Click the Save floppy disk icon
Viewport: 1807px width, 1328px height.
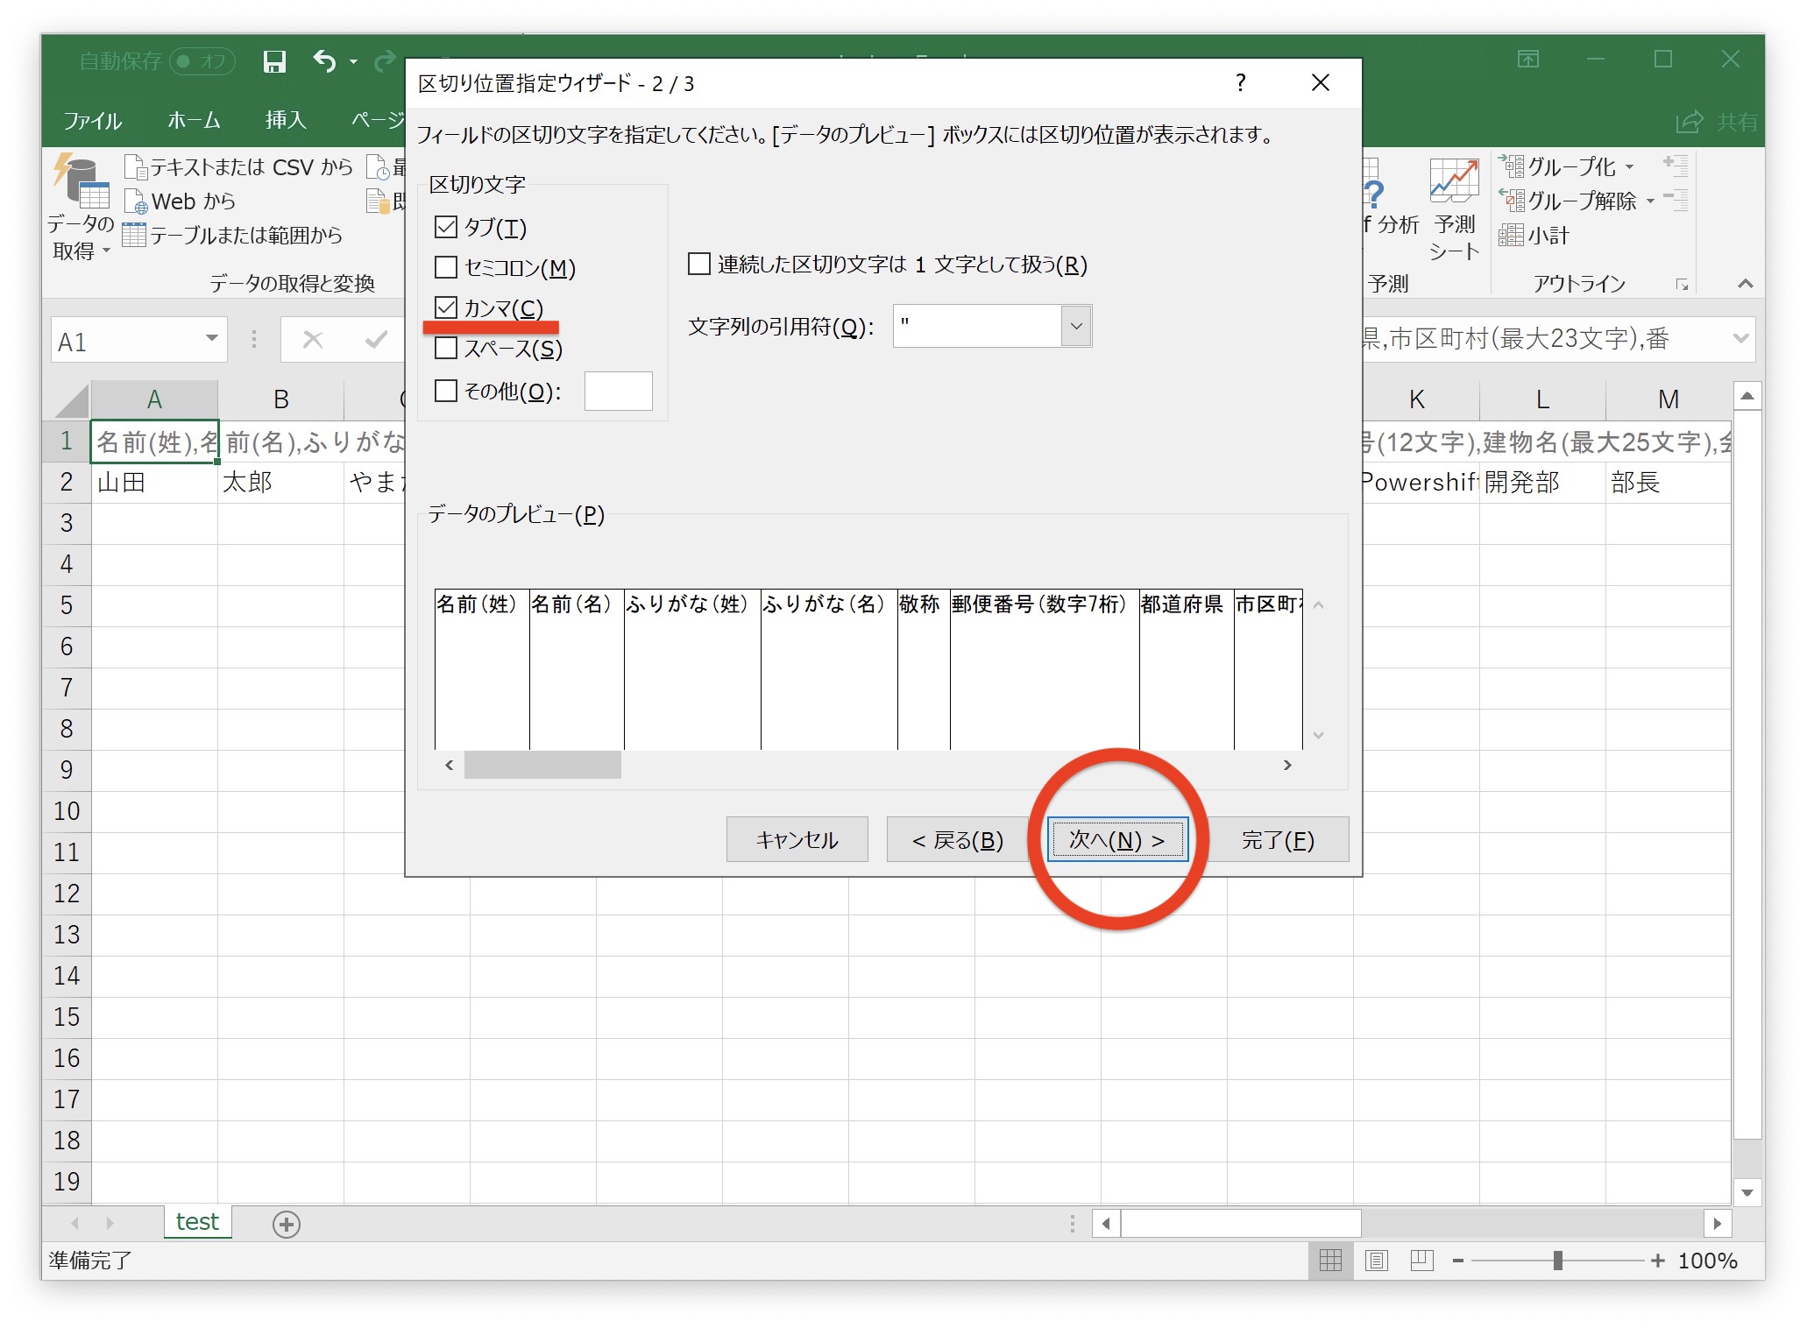tap(274, 61)
